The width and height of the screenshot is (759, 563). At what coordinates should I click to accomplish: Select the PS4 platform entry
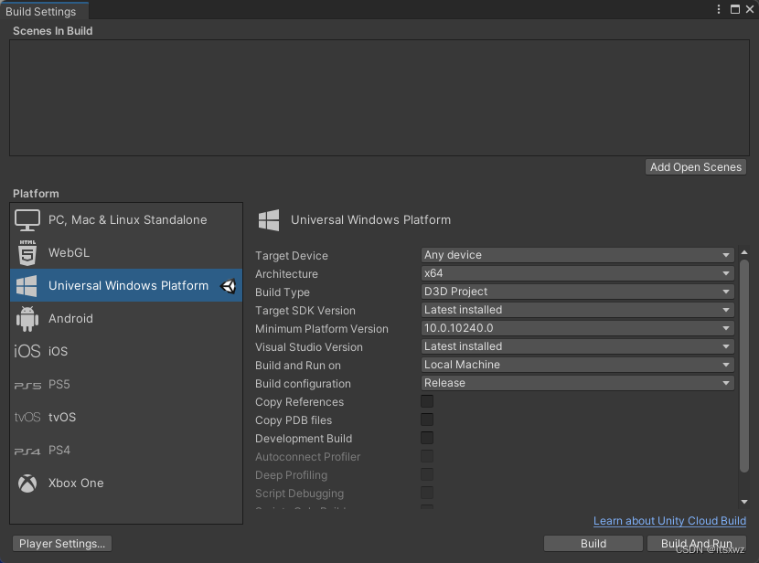[x=126, y=451]
